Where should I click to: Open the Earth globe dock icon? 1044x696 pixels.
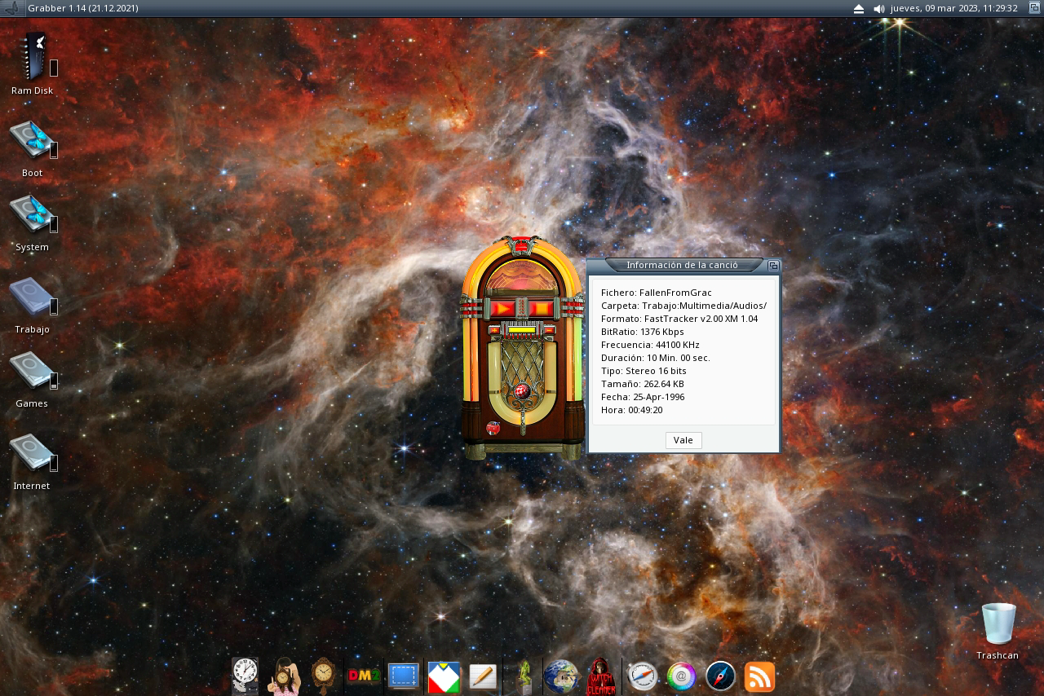[561, 676]
